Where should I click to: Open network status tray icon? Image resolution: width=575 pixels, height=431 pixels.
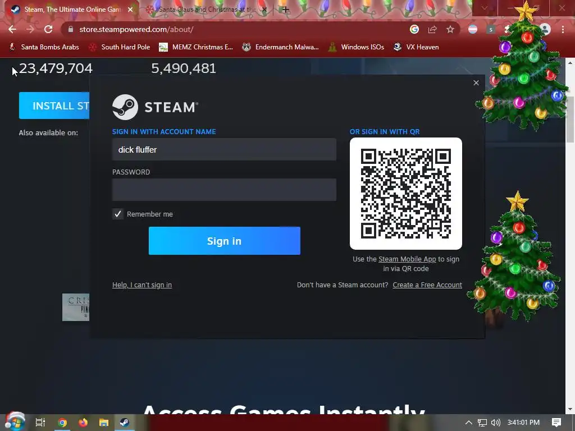482,423
